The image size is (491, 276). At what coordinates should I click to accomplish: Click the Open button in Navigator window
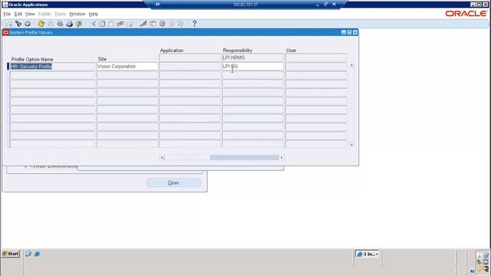point(173,182)
